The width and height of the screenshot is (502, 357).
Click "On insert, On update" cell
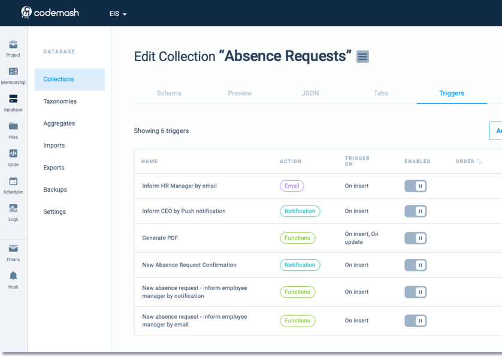pyautogui.click(x=361, y=238)
